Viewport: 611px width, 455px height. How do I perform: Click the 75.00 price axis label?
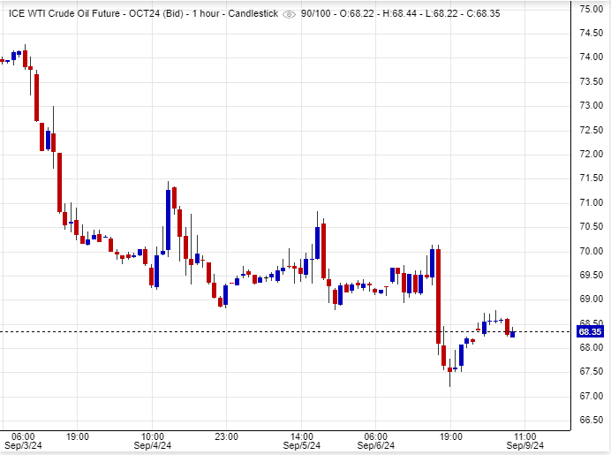[591, 9]
